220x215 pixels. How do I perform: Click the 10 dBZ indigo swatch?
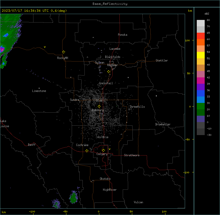[201, 119]
